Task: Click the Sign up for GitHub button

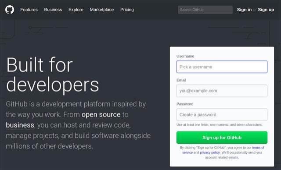Action: [222, 138]
